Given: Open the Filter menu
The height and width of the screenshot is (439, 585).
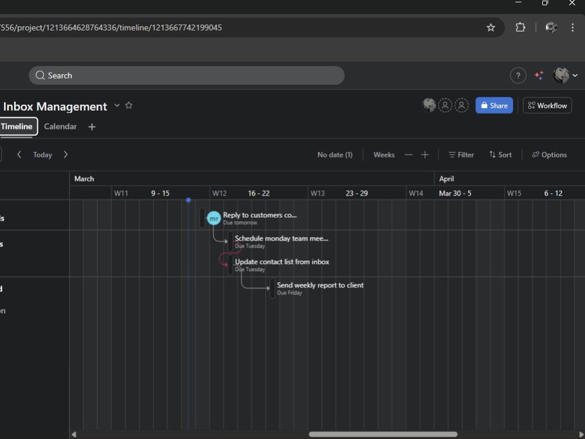Looking at the screenshot, I should [x=461, y=155].
